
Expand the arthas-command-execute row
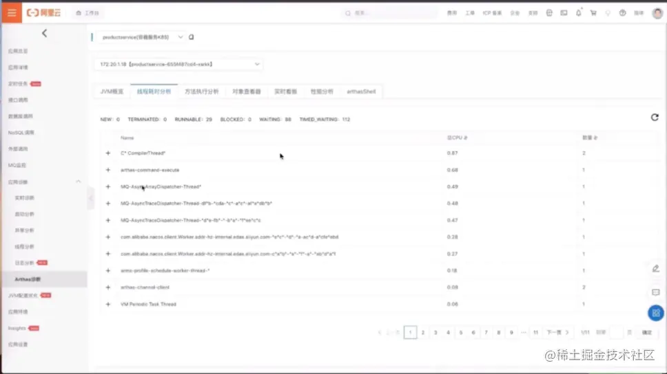coord(108,170)
